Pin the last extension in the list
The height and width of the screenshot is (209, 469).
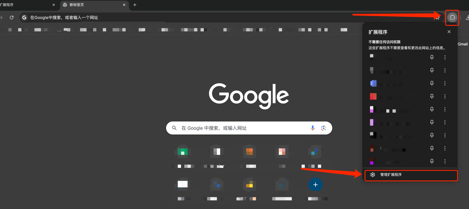pyautogui.click(x=432, y=161)
